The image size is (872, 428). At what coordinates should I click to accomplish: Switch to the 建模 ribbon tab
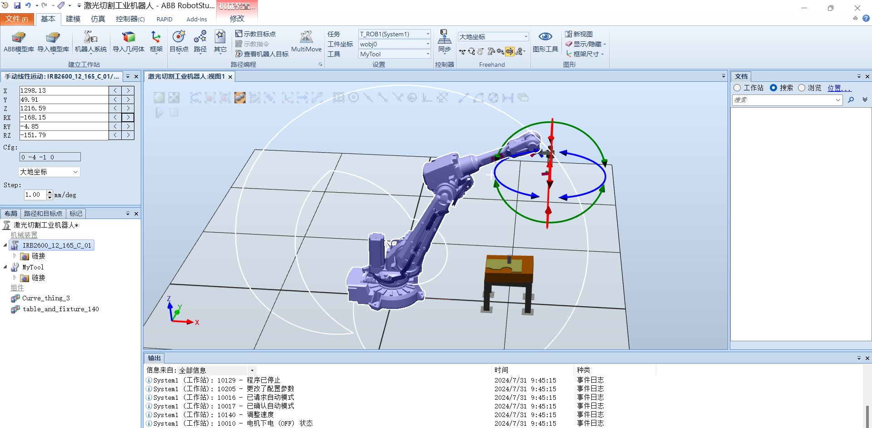pyautogui.click(x=73, y=19)
